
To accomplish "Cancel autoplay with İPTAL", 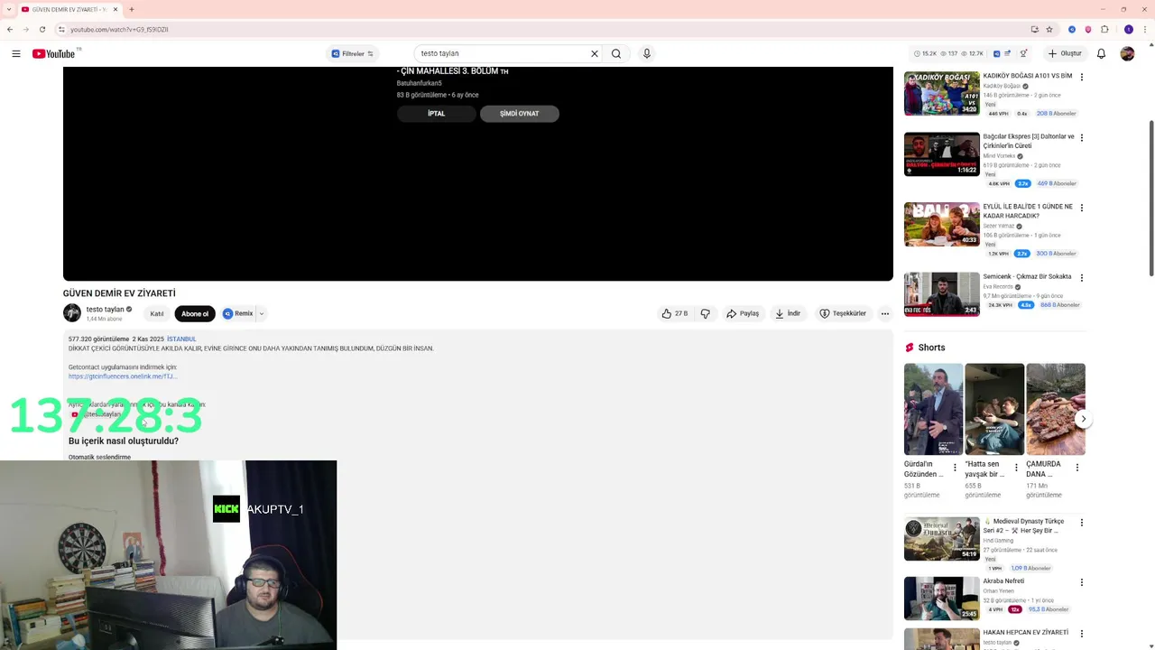I will [x=437, y=114].
